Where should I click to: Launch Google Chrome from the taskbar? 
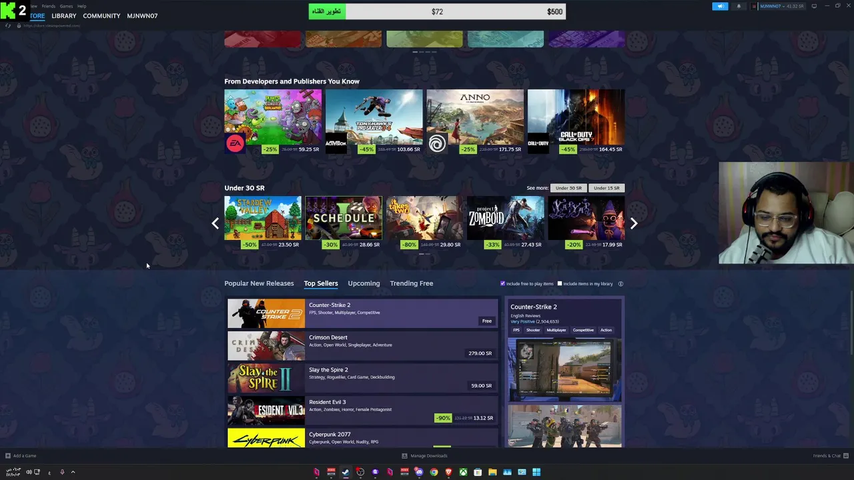[x=434, y=472]
